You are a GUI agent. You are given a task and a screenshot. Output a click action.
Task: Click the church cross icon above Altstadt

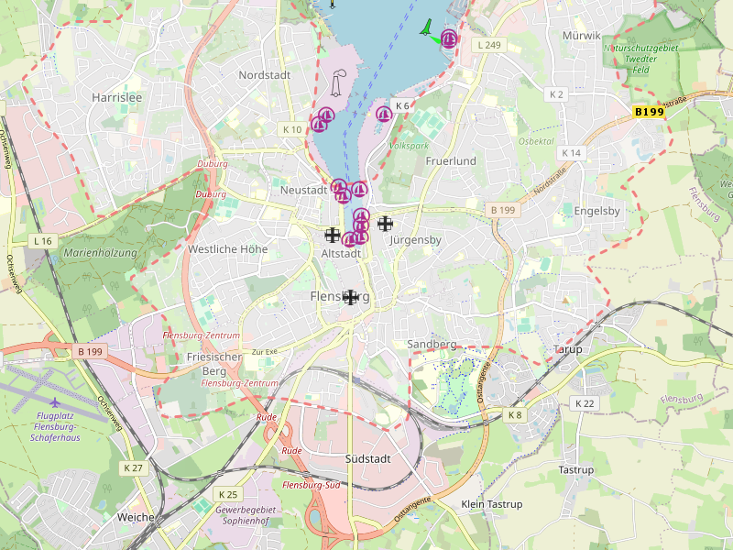coord(333,235)
